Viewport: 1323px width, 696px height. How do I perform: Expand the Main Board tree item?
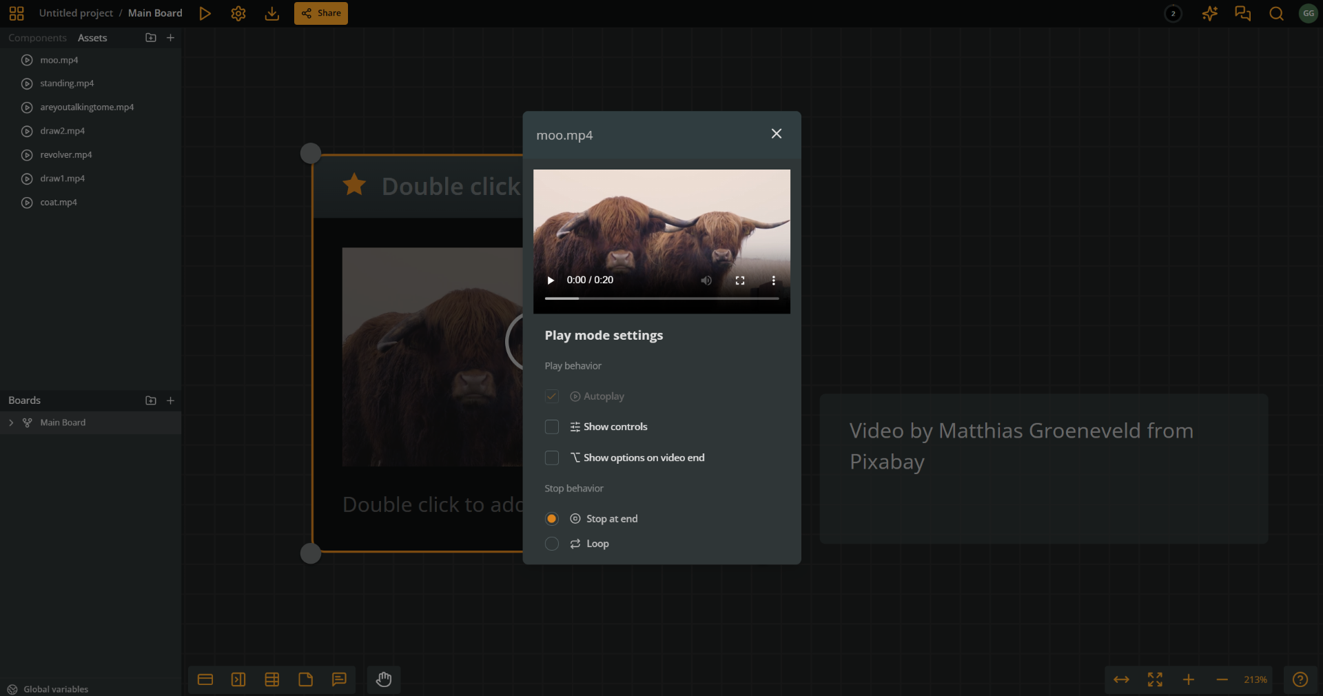tap(11, 422)
